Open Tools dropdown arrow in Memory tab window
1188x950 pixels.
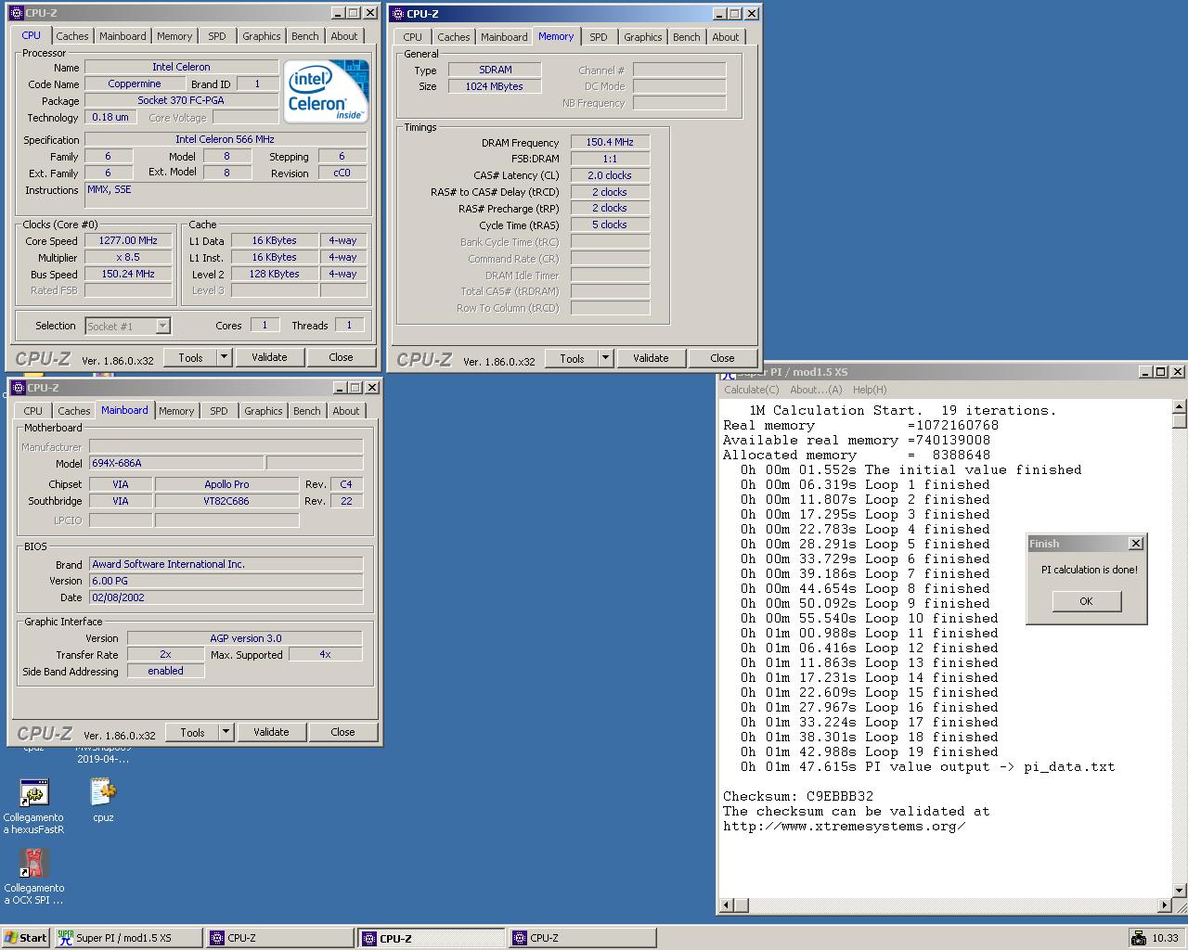pos(605,358)
